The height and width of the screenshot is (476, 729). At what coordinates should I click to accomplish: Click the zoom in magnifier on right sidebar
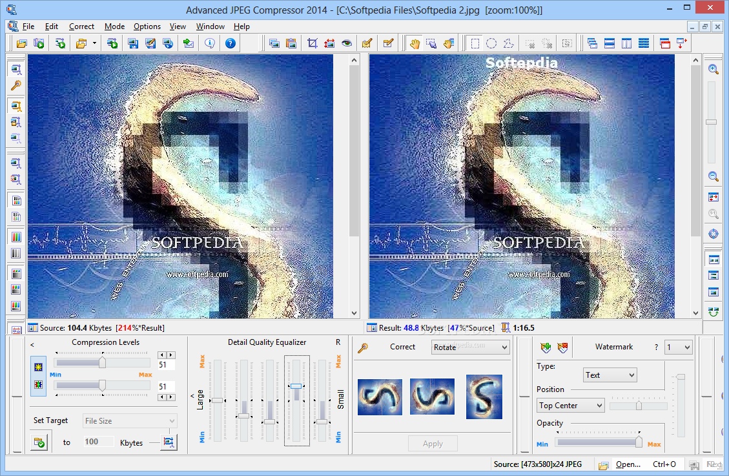pyautogui.click(x=714, y=69)
